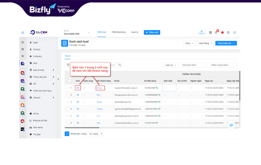This screenshot has width=261, height=165.
Task: Open the apps grid icon in header
Action: click(210, 33)
